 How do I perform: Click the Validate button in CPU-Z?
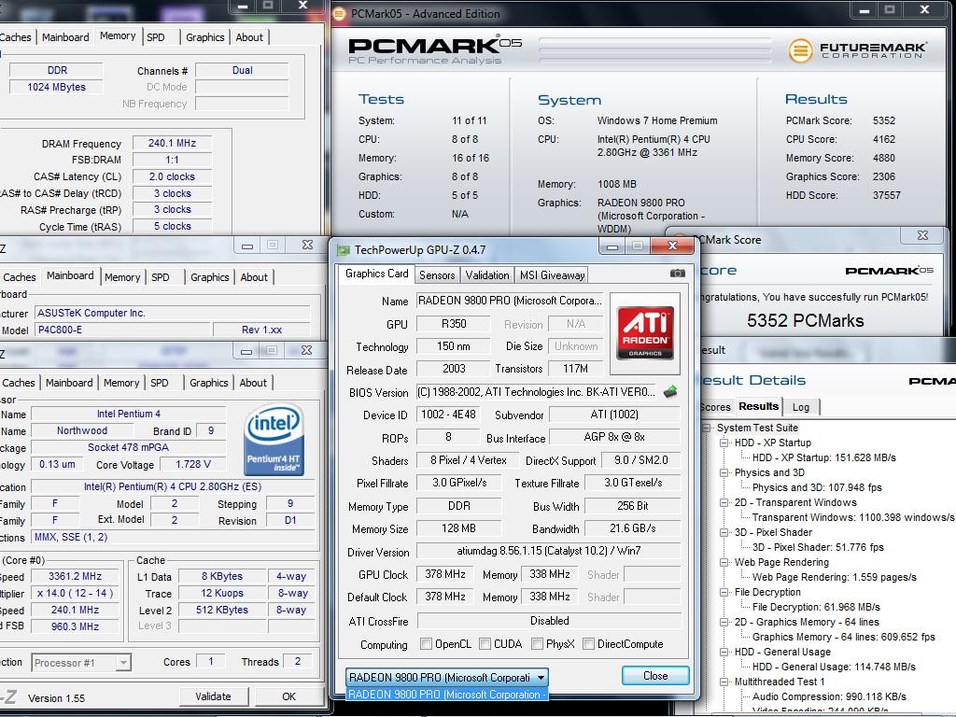point(214,696)
